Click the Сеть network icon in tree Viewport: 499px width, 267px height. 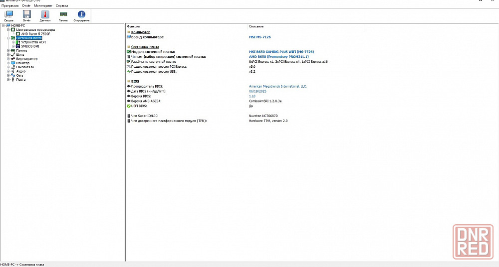coord(13,75)
